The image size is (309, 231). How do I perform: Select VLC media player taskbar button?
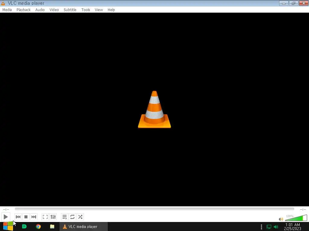tap(84, 226)
